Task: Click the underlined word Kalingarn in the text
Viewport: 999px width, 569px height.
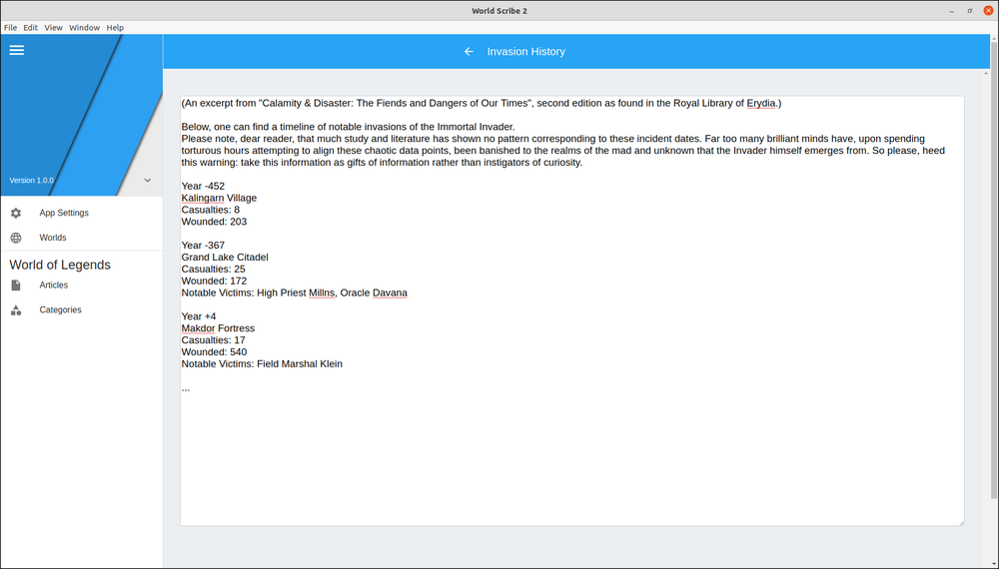Action: pos(203,198)
